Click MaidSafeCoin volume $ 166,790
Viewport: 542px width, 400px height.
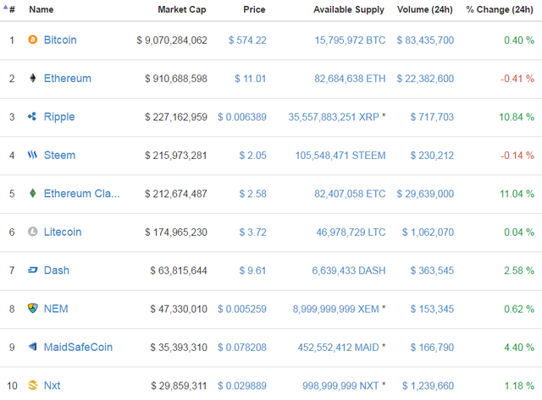(432, 348)
